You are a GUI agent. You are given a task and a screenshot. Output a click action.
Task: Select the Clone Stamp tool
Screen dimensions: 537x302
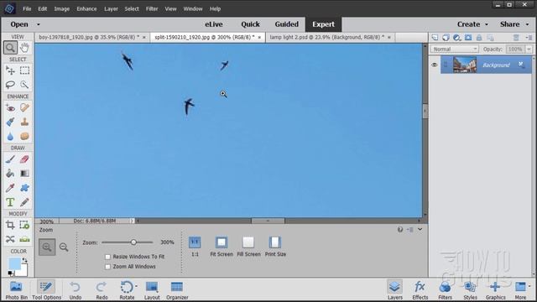pyautogui.click(x=24, y=122)
